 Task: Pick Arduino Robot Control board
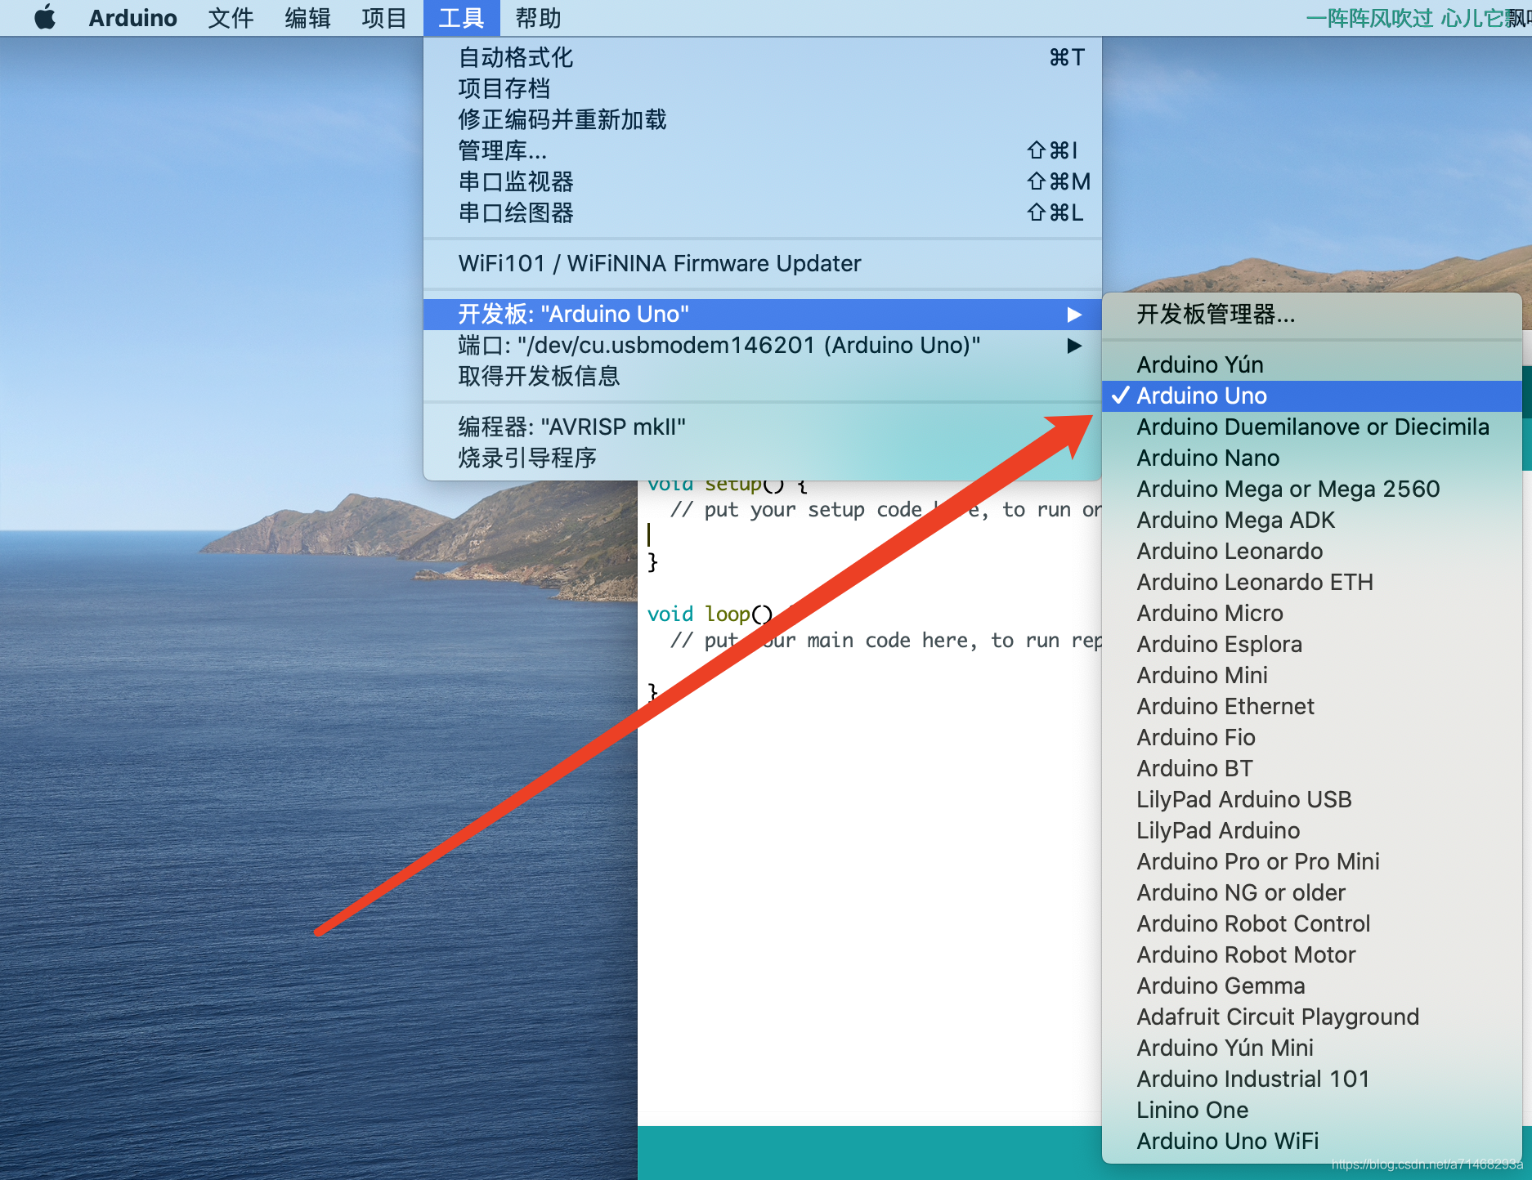tap(1311, 923)
